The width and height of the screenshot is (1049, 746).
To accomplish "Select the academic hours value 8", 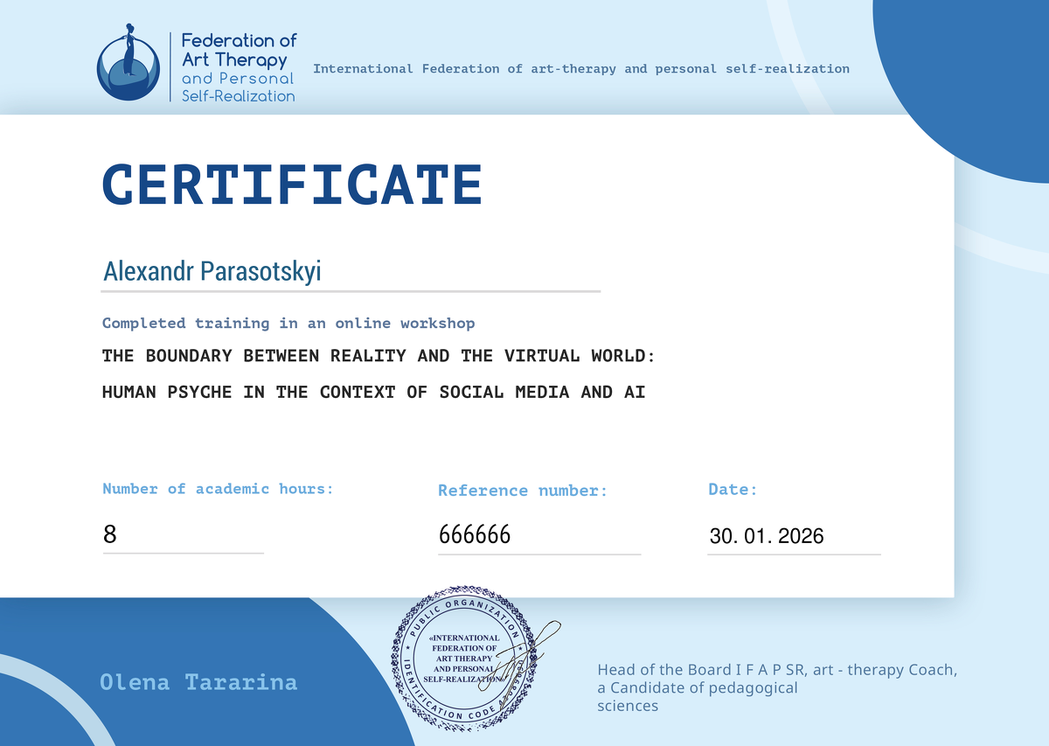I will point(110,534).
